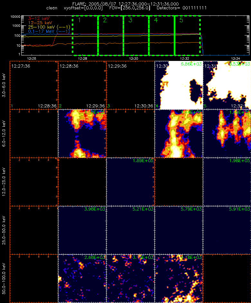Open the 25.0-50.0 keV image with peak 3.96E+03
Viewport: 251px width, 303px height.
point(82,230)
